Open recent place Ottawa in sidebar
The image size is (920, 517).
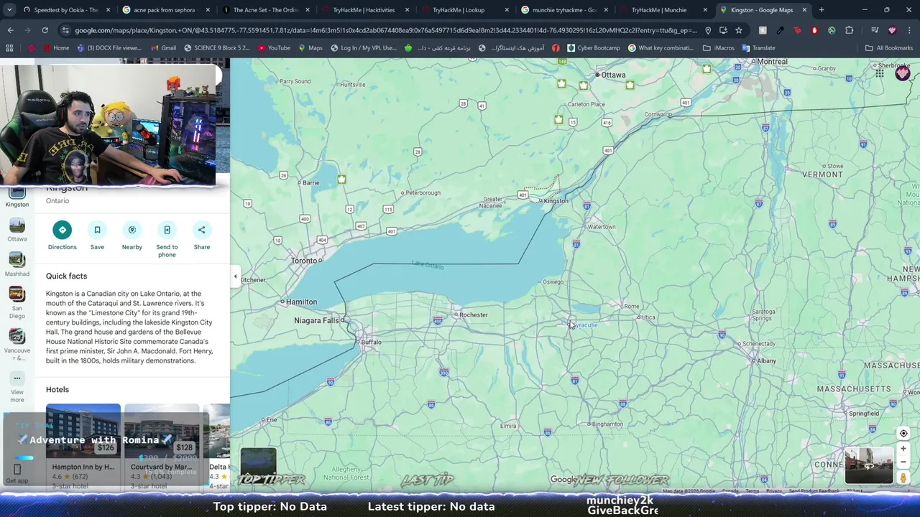point(17,230)
